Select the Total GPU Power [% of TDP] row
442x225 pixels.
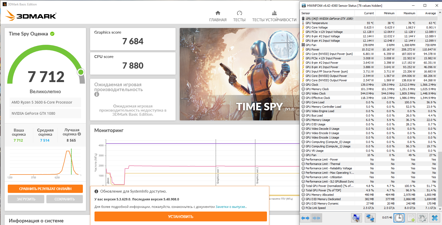369,190
